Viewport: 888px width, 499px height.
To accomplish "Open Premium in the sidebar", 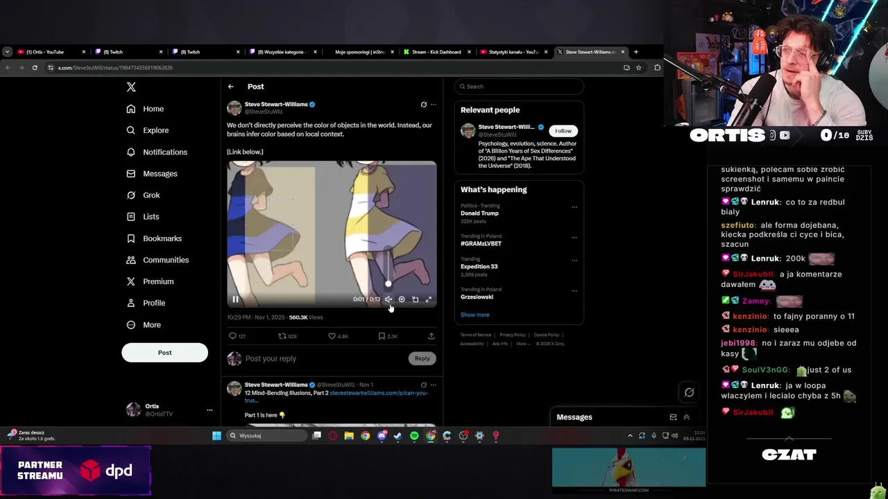I will [x=150, y=281].
